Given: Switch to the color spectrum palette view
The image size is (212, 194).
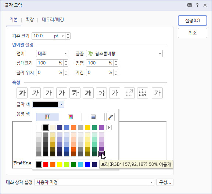Looking at the screenshot, I should click(x=70, y=117).
